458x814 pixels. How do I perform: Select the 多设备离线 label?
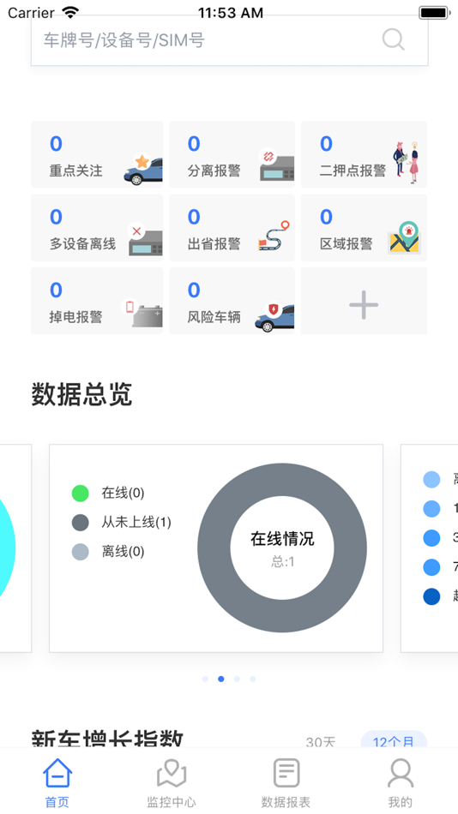point(82,244)
